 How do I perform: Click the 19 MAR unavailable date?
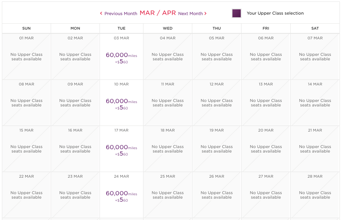point(217,149)
